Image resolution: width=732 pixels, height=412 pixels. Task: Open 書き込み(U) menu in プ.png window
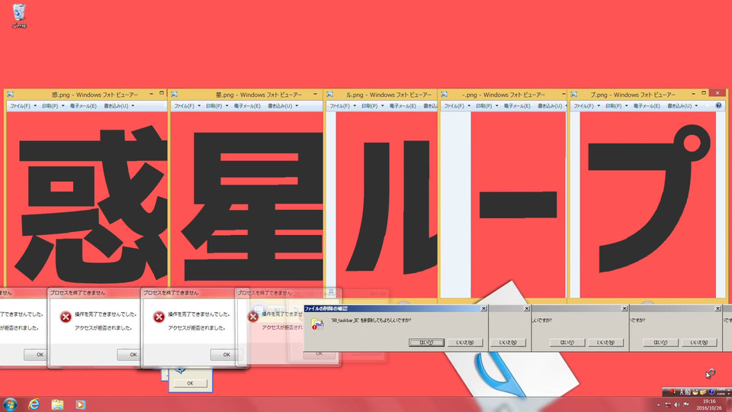tap(682, 106)
